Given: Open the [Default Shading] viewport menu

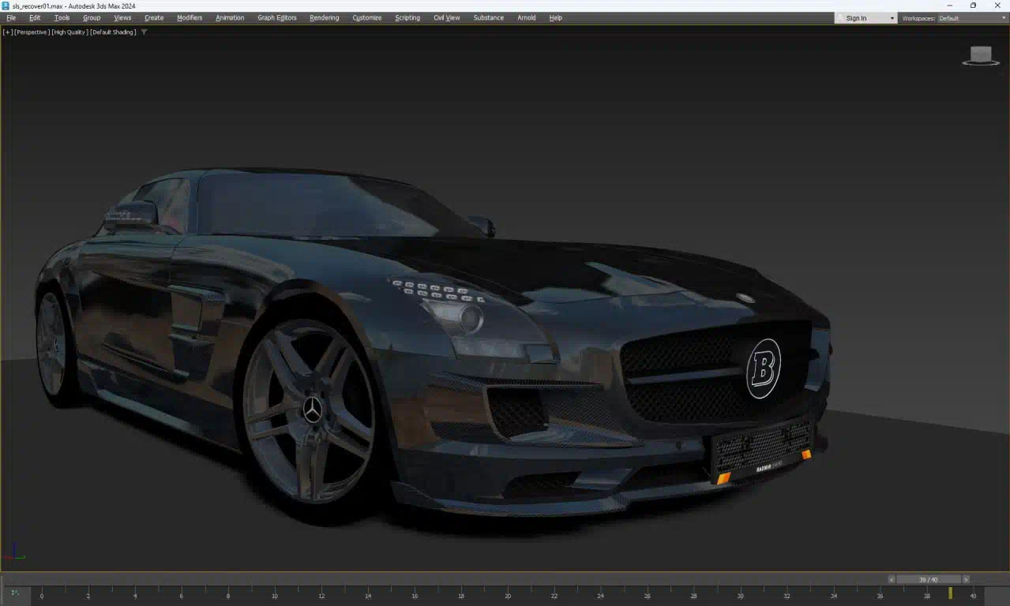Looking at the screenshot, I should click(113, 32).
